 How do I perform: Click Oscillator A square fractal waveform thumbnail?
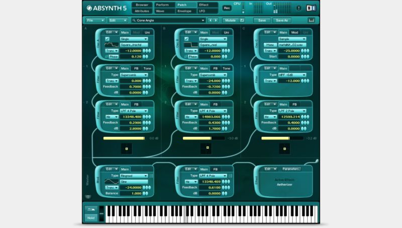click(x=112, y=45)
